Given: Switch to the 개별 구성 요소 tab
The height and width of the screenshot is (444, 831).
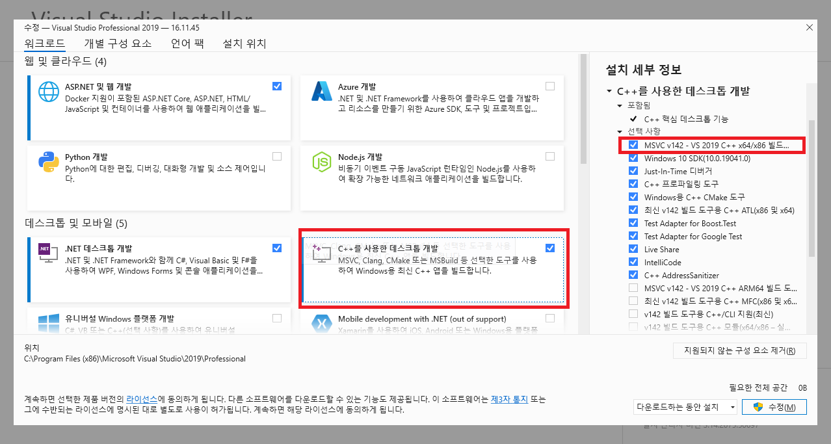Looking at the screenshot, I should coord(118,44).
